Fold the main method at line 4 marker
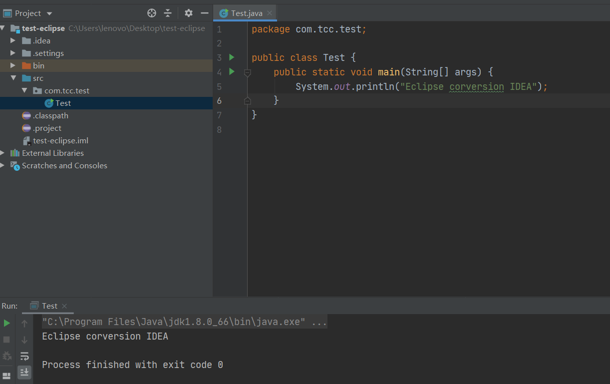610x384 pixels. [247, 73]
